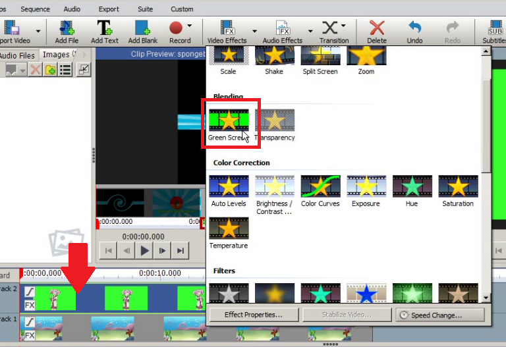Step forward one frame in preview
506x347 pixels.
point(162,251)
